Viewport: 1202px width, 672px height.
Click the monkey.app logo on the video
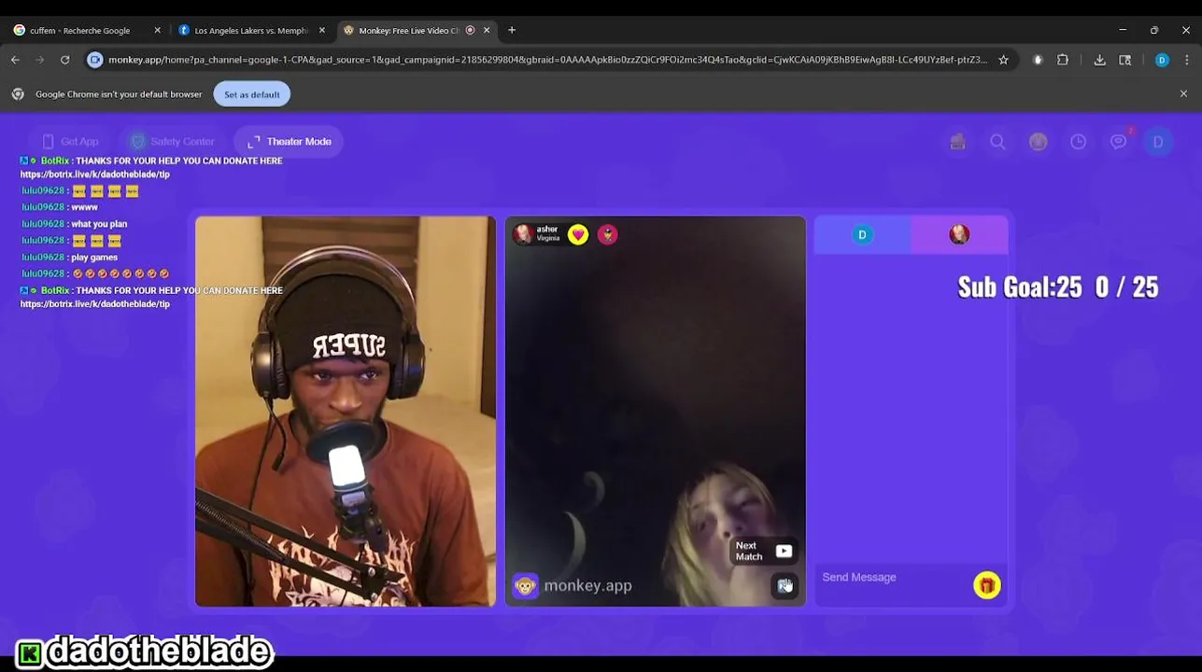coord(573,585)
